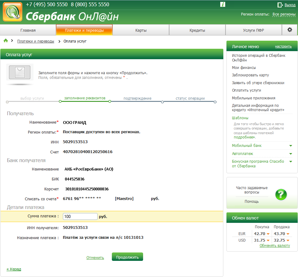Click account number 40702810400120250616
298x277 pixels.
tap(88, 152)
